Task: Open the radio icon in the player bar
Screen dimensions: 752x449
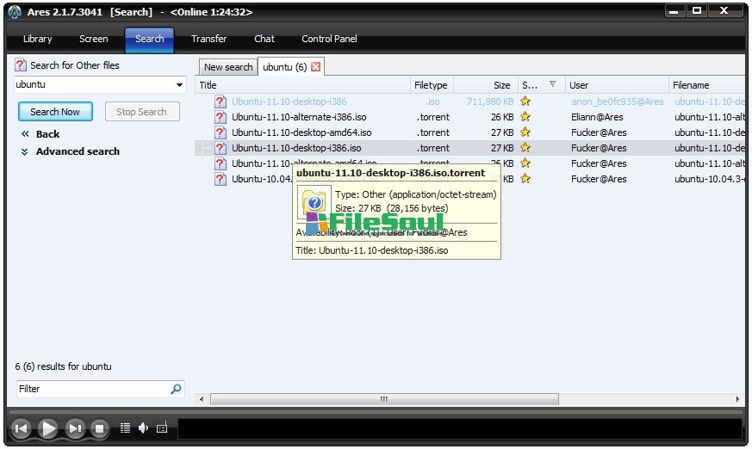Action: (x=161, y=427)
